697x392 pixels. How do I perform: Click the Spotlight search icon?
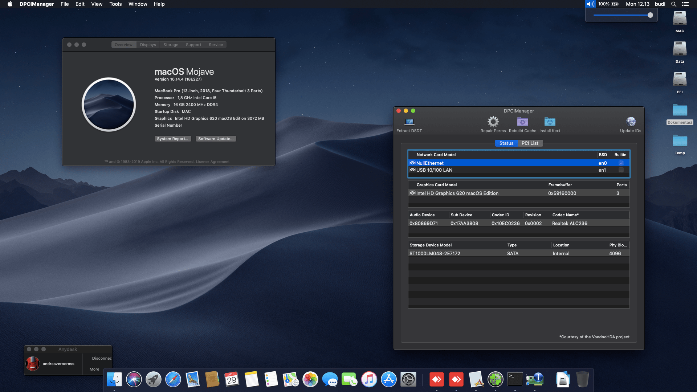[x=673, y=4]
